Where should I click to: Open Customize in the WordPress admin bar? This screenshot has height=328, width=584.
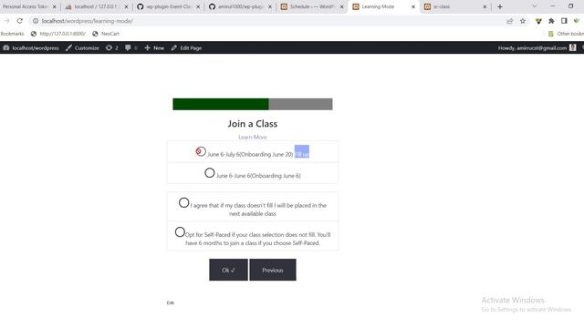point(82,48)
